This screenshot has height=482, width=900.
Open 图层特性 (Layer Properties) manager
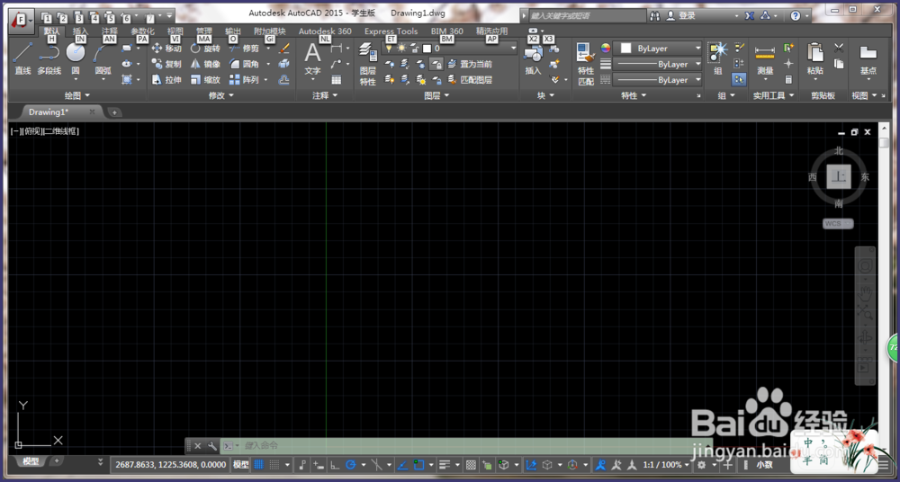tap(367, 64)
